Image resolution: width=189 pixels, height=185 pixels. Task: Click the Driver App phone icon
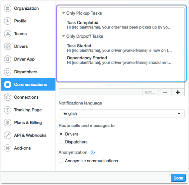pos(7,59)
